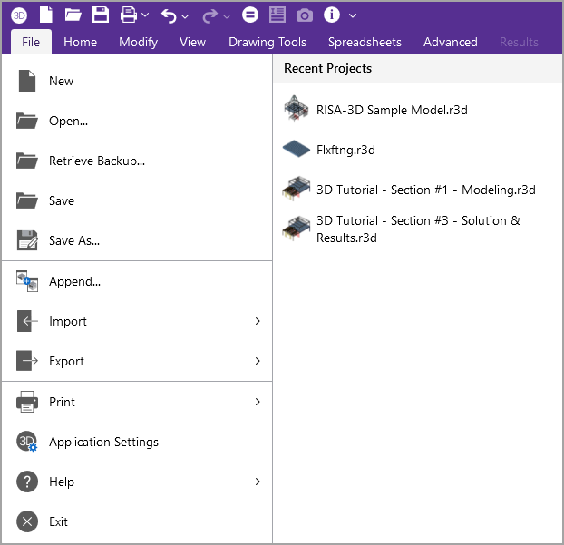Expand the Help submenu
This screenshot has width=564, height=545.
(258, 482)
